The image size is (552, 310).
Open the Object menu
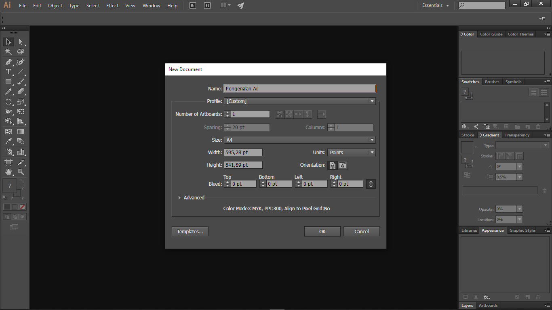(55, 6)
